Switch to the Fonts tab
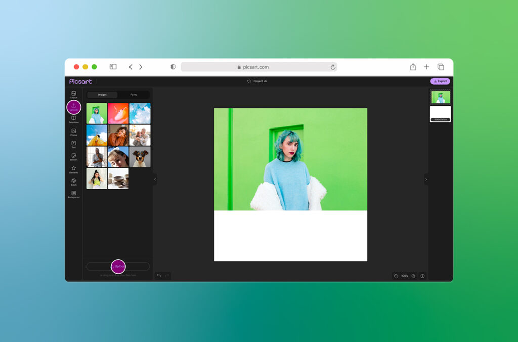 click(x=134, y=95)
